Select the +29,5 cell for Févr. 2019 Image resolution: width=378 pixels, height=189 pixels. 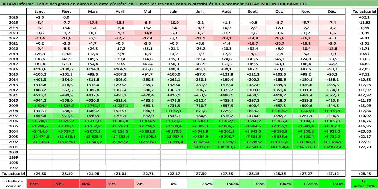tap(66, 54)
